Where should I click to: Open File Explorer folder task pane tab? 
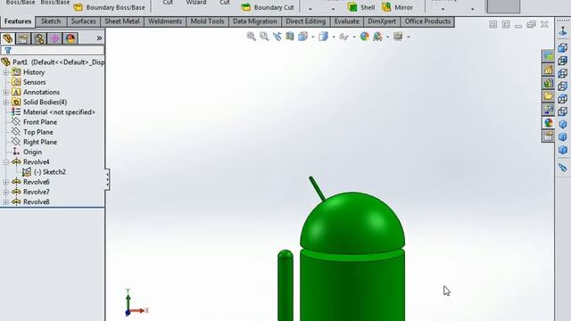[548, 96]
